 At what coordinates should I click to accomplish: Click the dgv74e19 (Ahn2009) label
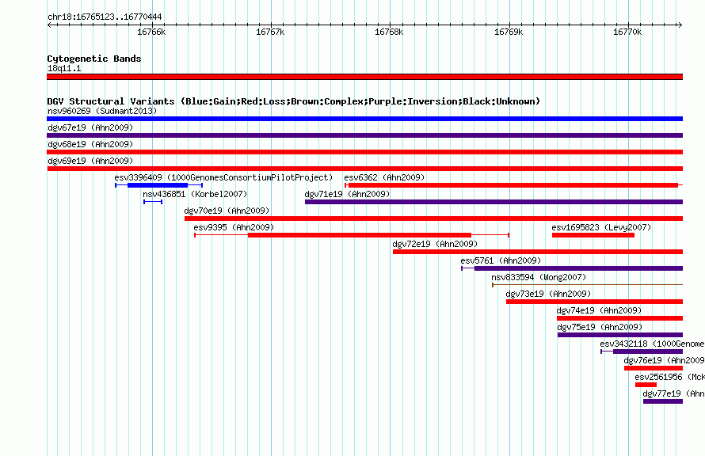click(599, 310)
